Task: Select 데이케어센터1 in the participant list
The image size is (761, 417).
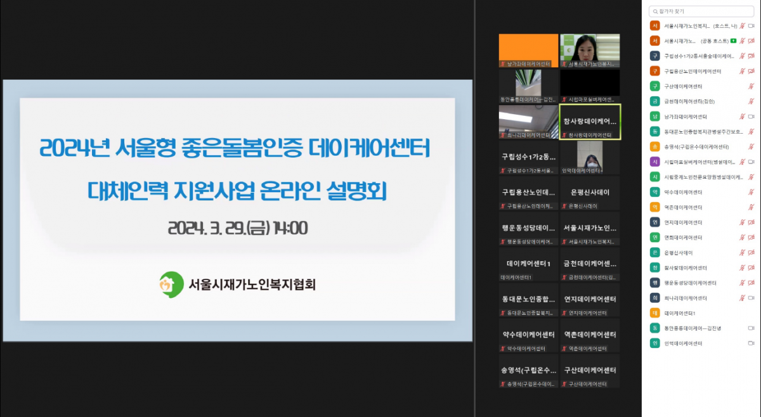Action: [x=680, y=313]
